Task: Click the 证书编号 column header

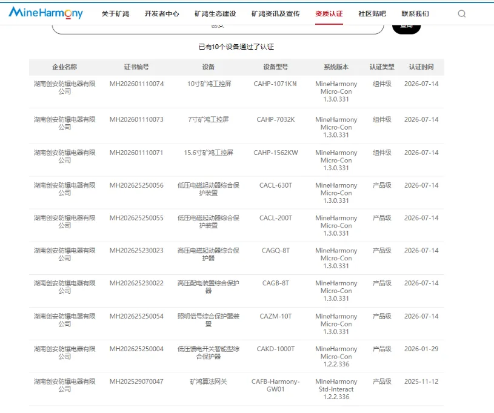Action: pyautogui.click(x=136, y=67)
